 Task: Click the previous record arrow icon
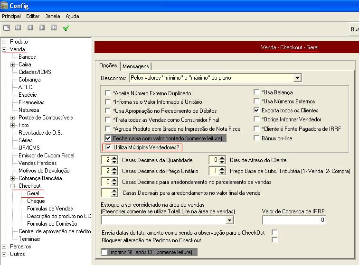[x=30, y=28]
